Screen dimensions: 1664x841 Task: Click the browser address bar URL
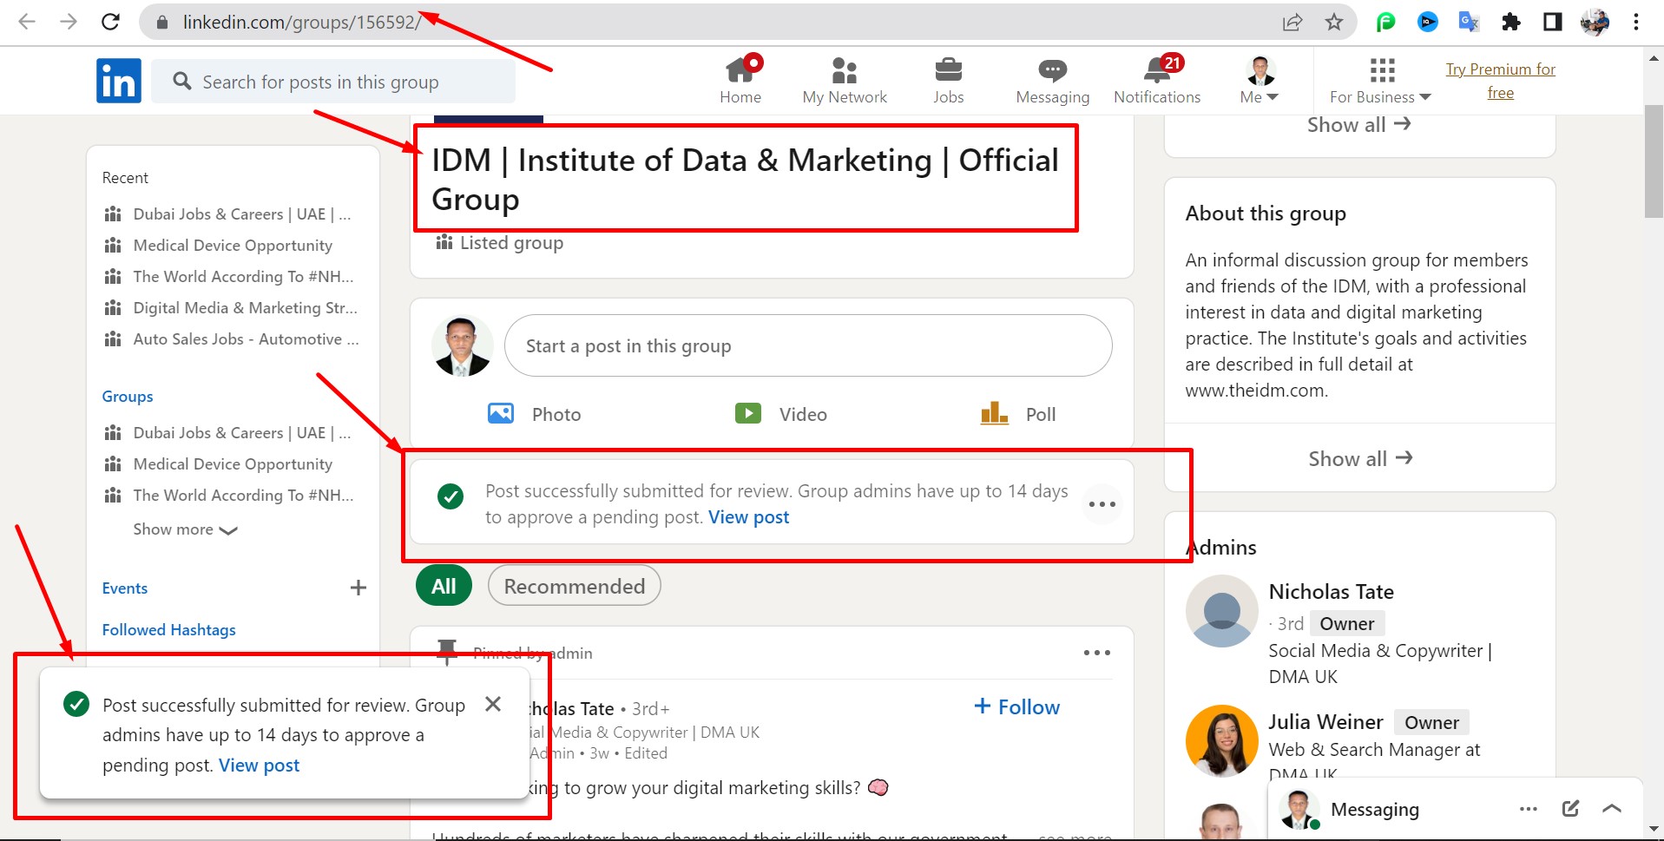302,22
